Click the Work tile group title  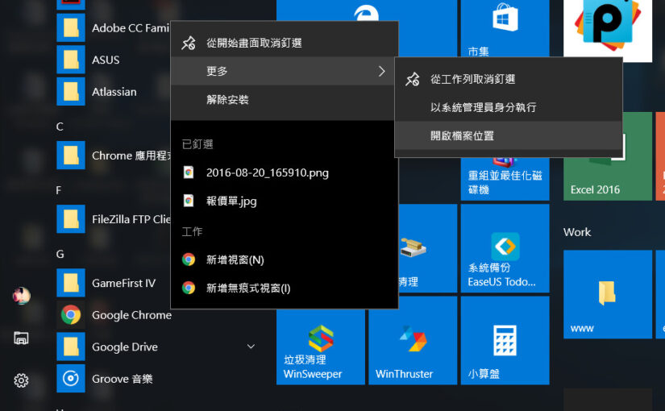pos(577,232)
